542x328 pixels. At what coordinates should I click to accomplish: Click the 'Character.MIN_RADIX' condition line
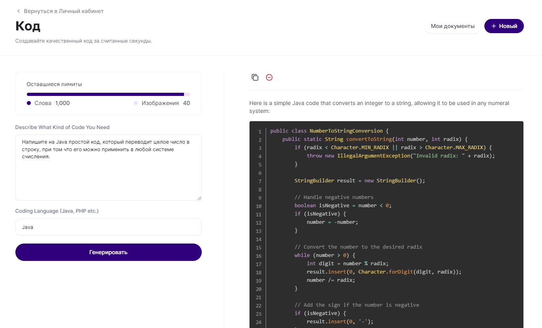pos(393,147)
